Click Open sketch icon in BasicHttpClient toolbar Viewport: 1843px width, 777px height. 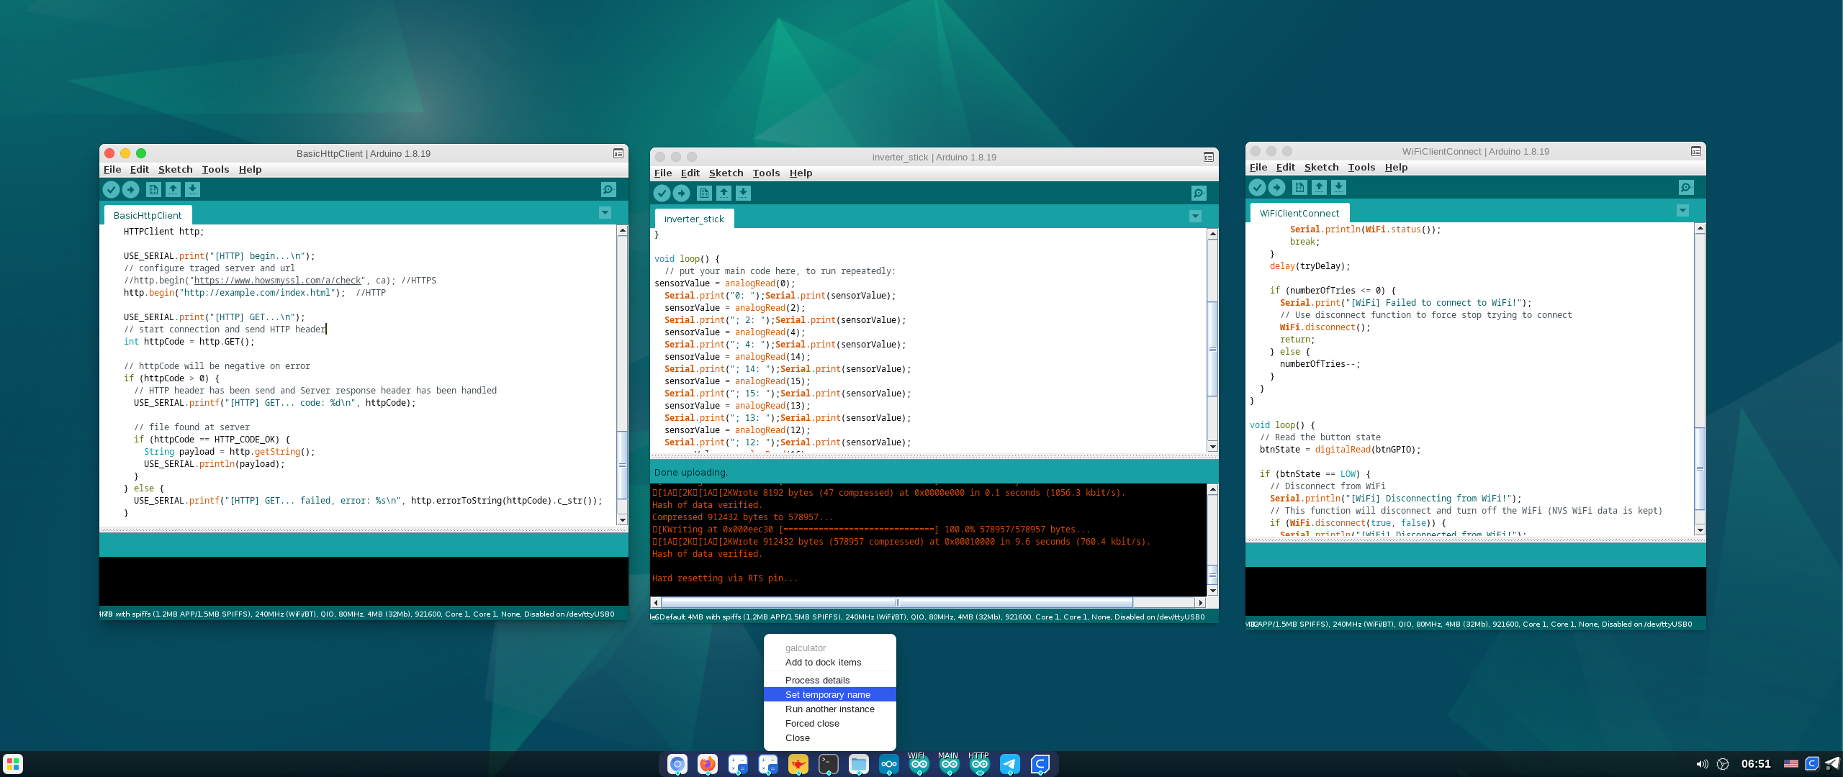click(173, 189)
